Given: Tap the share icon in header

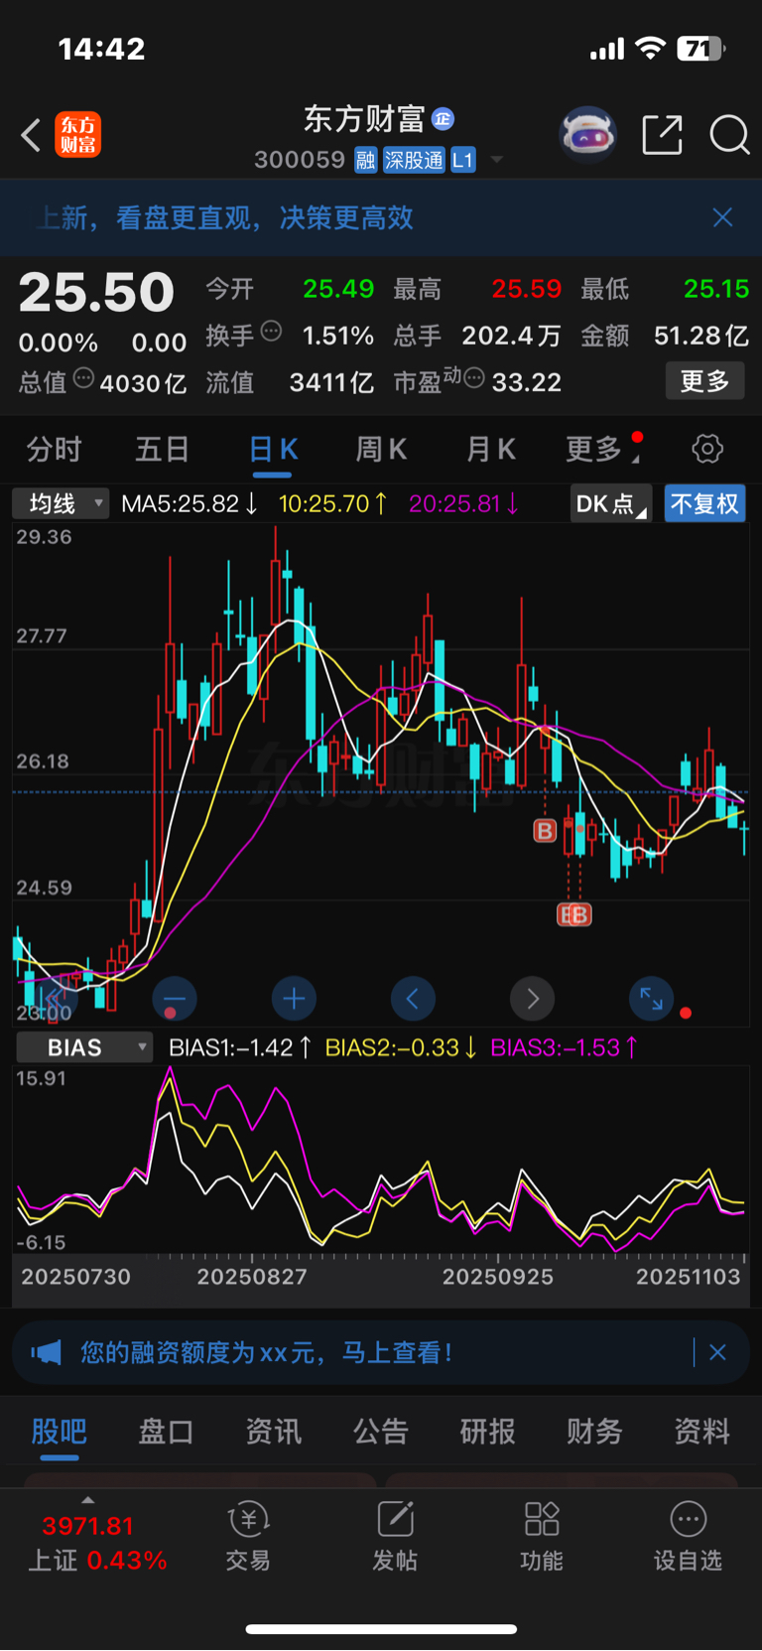Looking at the screenshot, I should 662,135.
